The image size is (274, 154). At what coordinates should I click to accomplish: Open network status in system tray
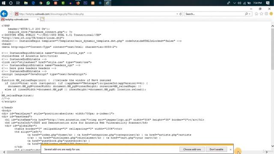pyautogui.click(x=244, y=3)
